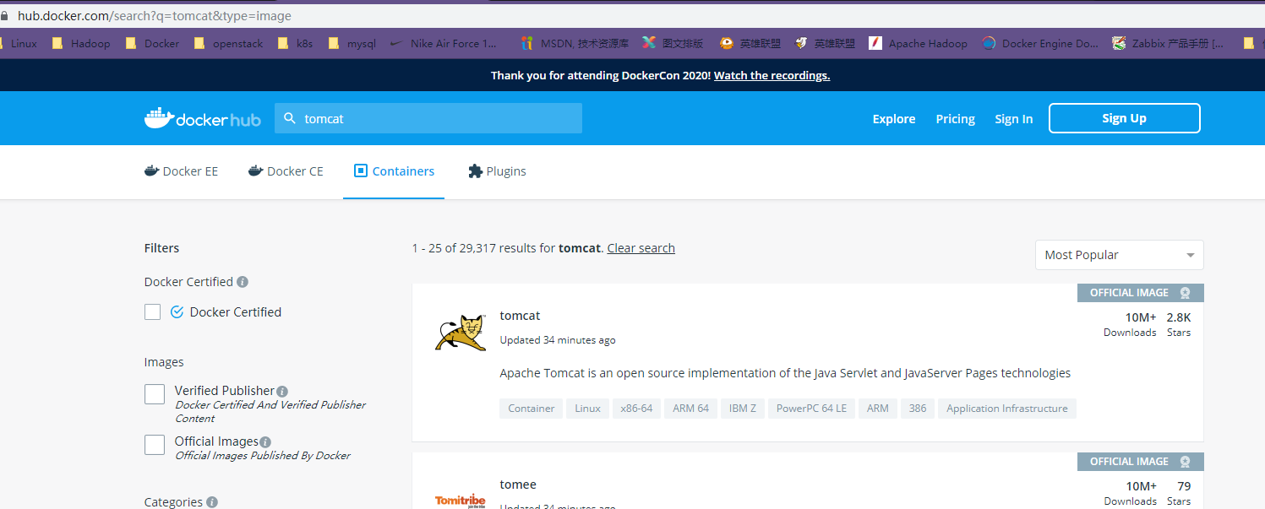Click the tomcat OFFICIAL IMAGE badge
This screenshot has height=509, width=1265.
tap(1141, 293)
